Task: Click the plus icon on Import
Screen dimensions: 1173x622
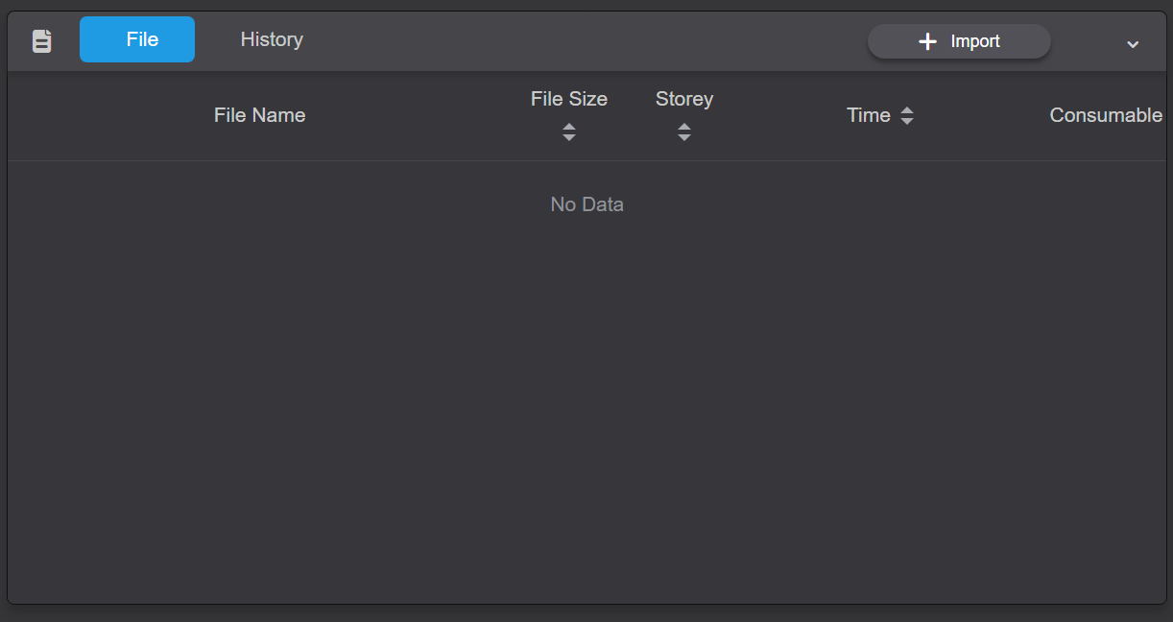Action: (x=927, y=41)
